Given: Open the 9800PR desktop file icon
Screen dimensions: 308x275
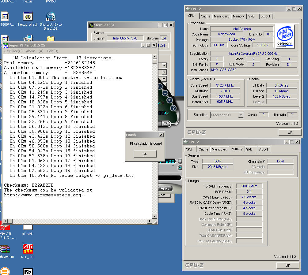Looking at the screenshot, I should (x=5, y=17).
